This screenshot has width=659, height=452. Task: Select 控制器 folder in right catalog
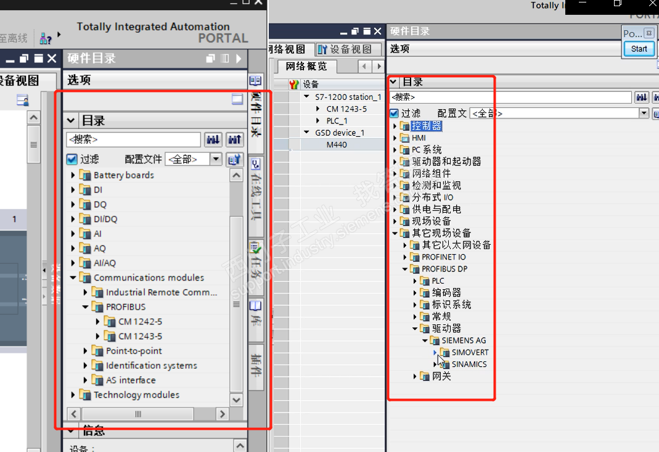point(426,126)
